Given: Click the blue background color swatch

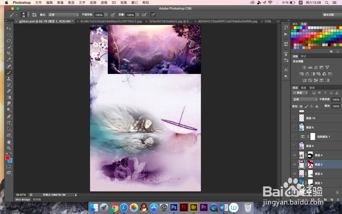Looking at the screenshot, I should click(x=11, y=161).
